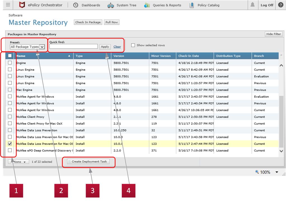Select the Mac Engine row checkbox

point(10,89)
